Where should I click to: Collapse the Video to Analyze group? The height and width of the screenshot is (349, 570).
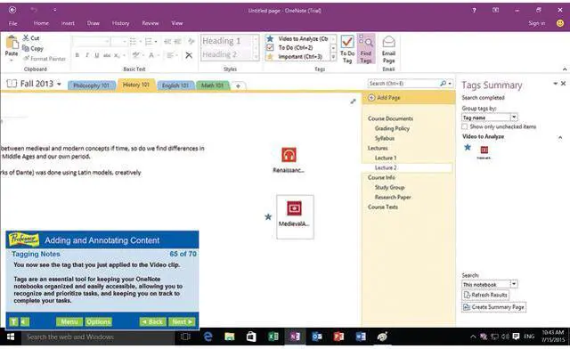click(560, 137)
